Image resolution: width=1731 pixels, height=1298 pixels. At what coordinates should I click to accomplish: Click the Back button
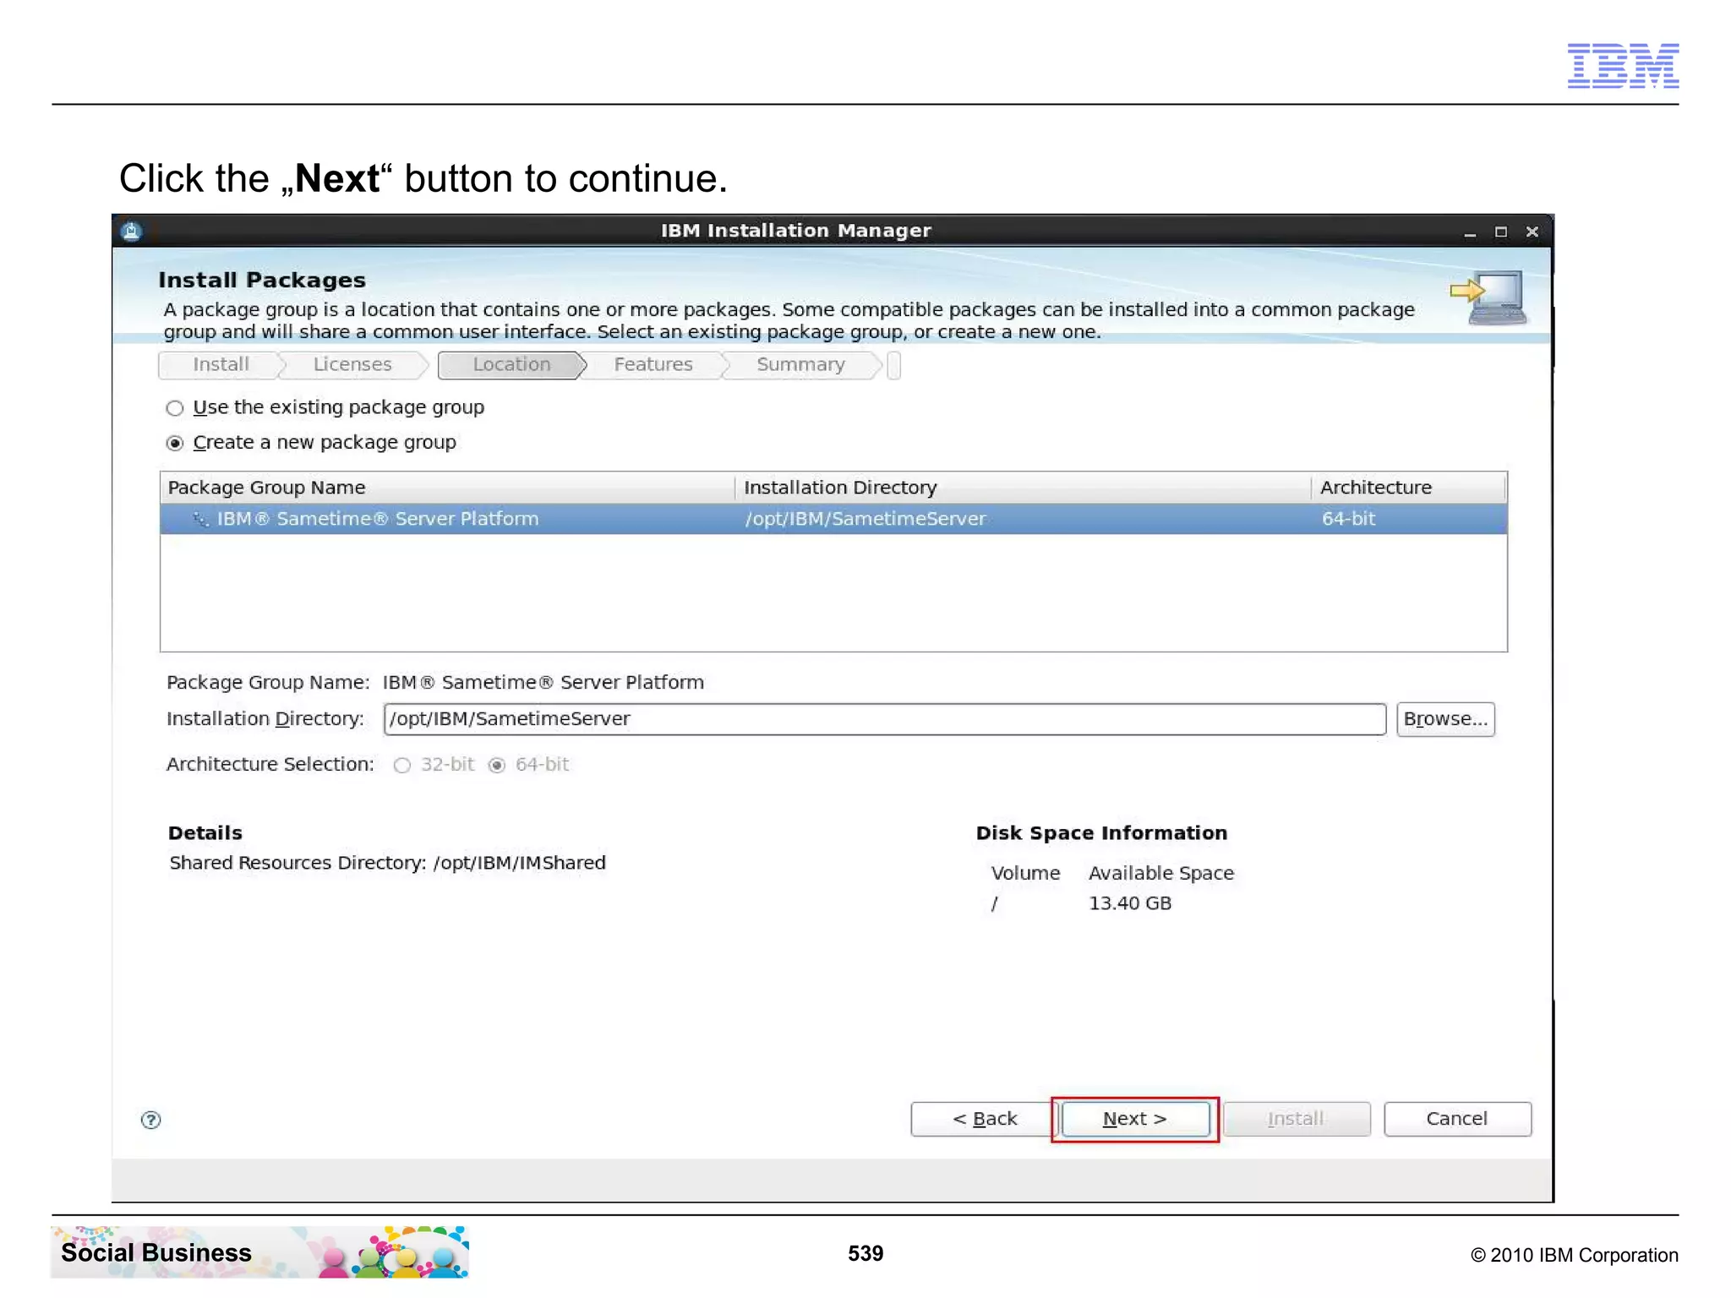tap(984, 1119)
